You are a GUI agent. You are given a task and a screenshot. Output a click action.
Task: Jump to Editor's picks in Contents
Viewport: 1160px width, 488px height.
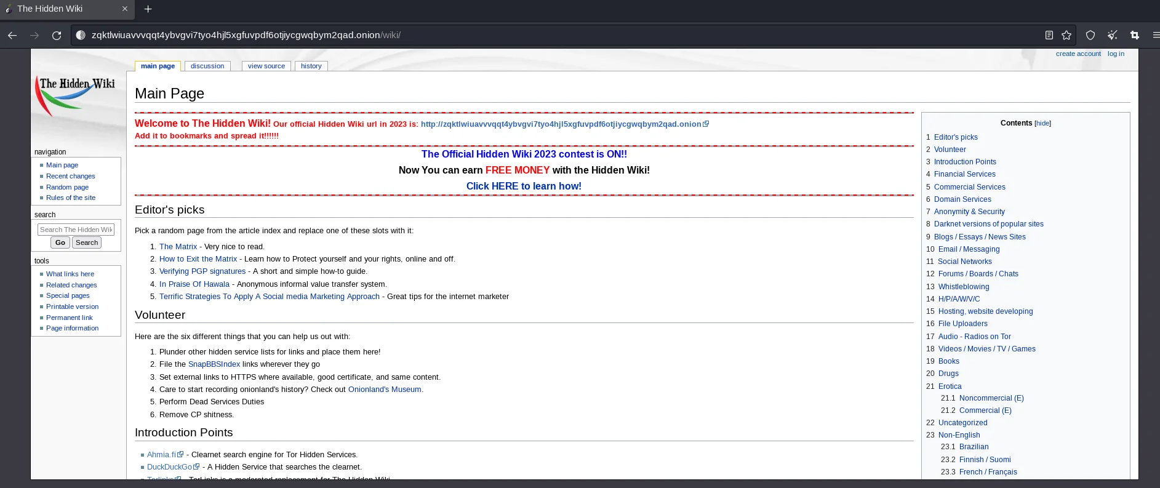coord(956,137)
